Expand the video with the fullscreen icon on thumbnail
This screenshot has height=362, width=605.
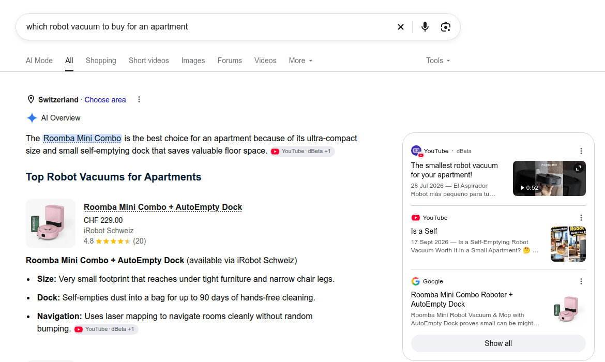(x=579, y=168)
